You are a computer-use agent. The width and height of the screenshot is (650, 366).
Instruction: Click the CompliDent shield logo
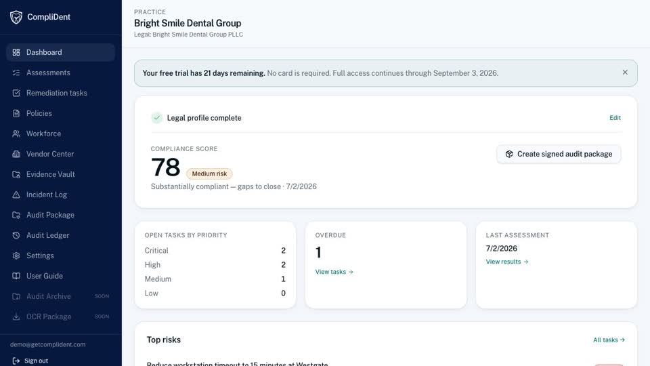16,17
